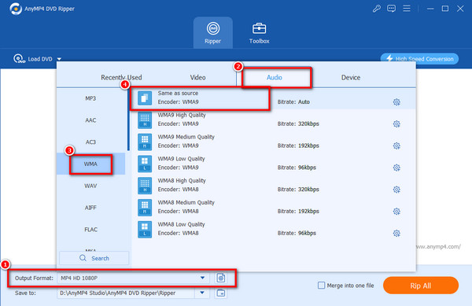Open settings gear for Same as source
This screenshot has width=472, height=306.
396,102
